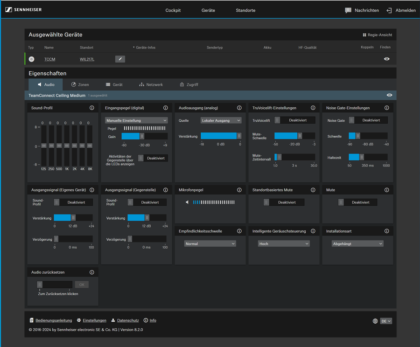The height and width of the screenshot is (347, 420).
Task: Click the Abmelden logout icon
Action: point(389,10)
